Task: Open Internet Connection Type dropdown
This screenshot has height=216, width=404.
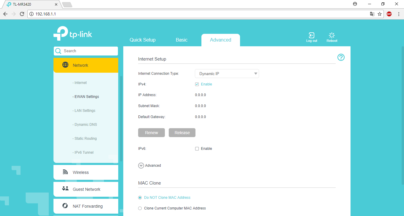Action: tap(227, 74)
